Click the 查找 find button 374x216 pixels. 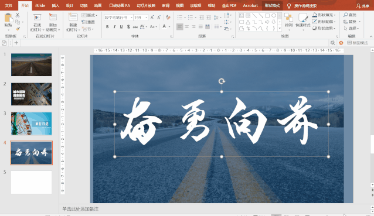[350, 15]
